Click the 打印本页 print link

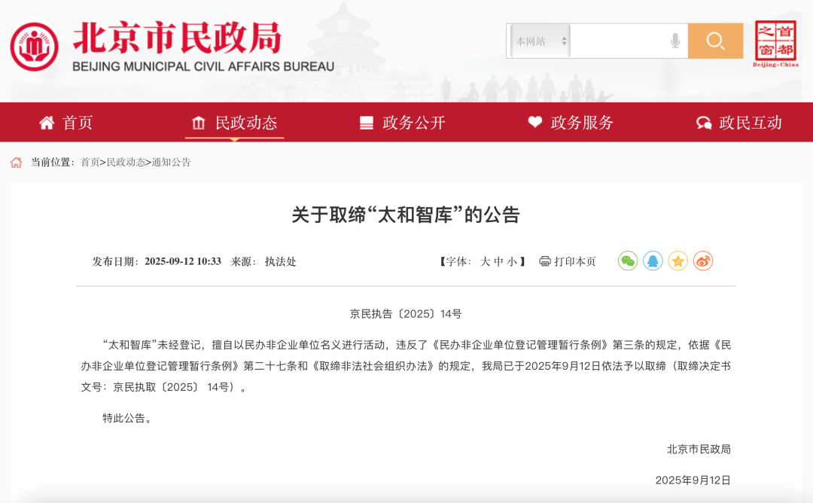coord(568,262)
